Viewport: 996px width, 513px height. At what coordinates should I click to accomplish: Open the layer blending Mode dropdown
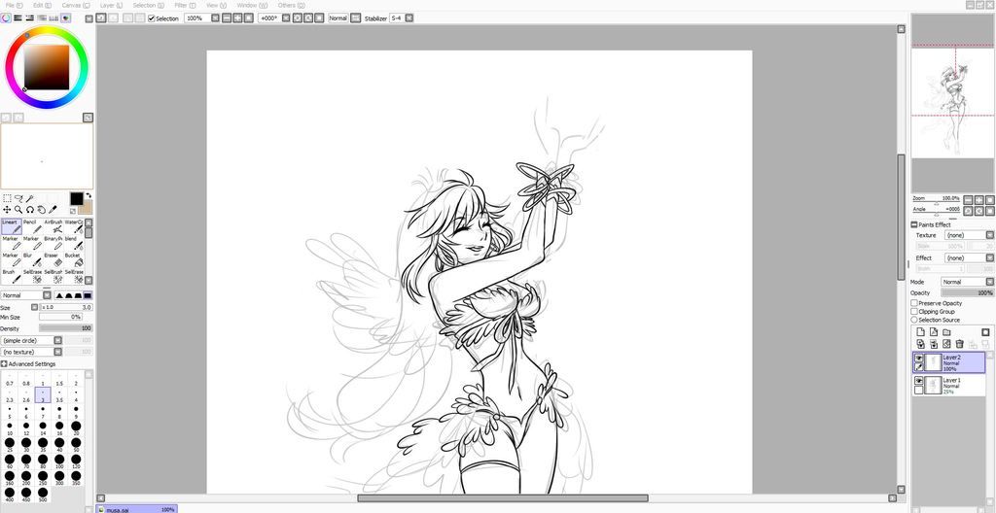click(967, 282)
